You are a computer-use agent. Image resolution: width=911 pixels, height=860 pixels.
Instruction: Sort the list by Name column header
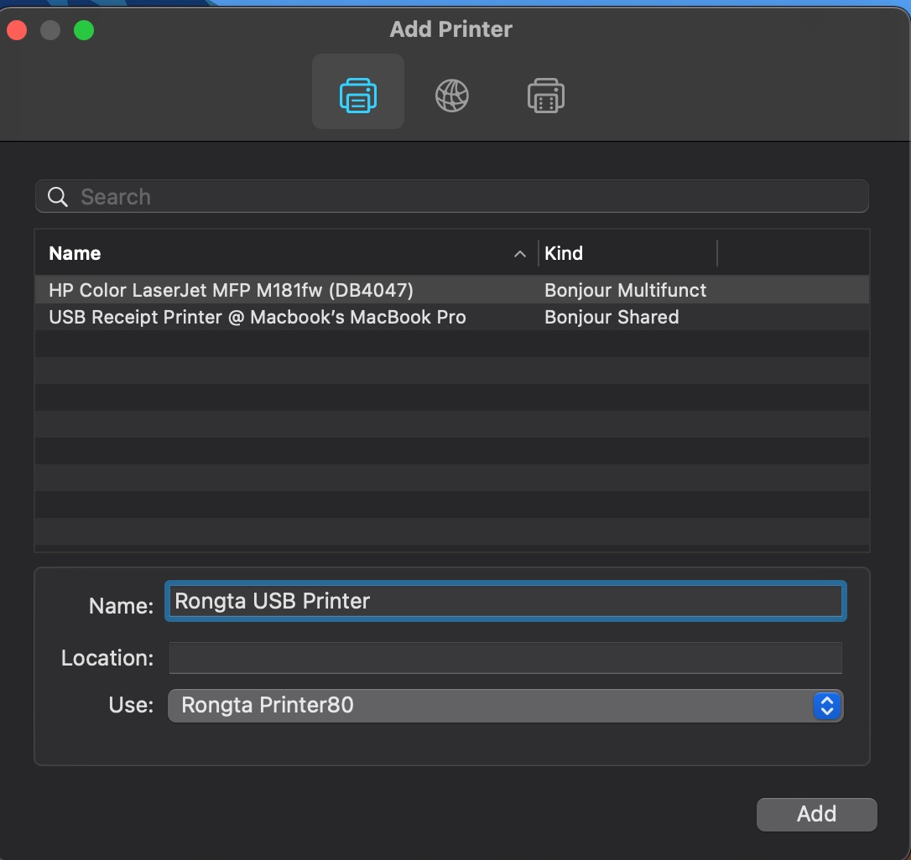(75, 253)
